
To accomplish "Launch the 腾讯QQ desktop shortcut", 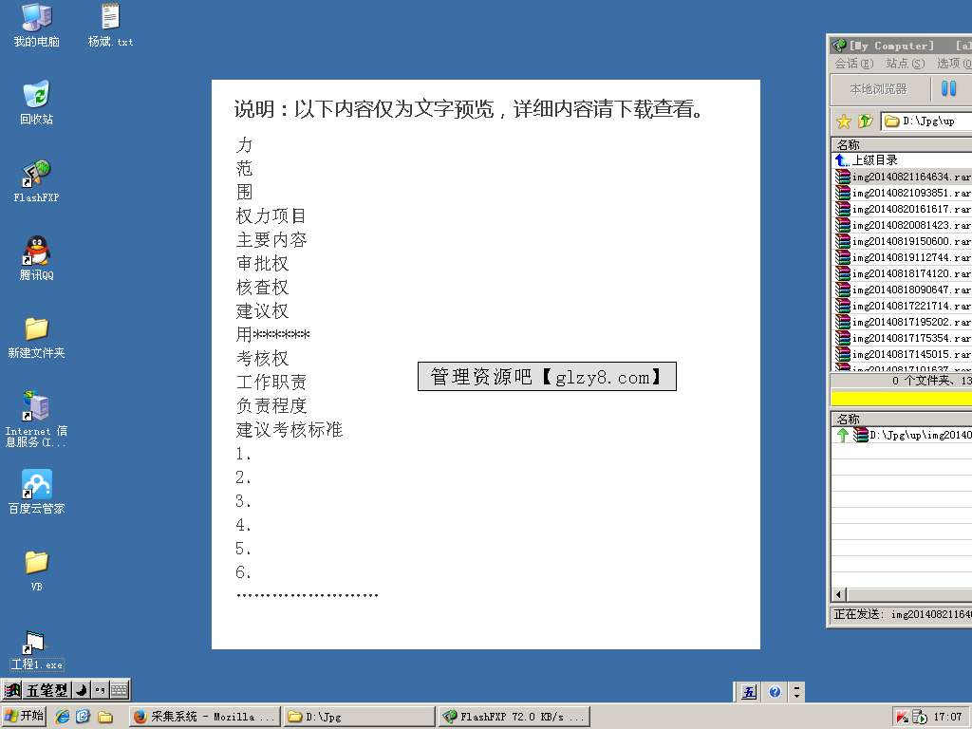I will point(36,258).
